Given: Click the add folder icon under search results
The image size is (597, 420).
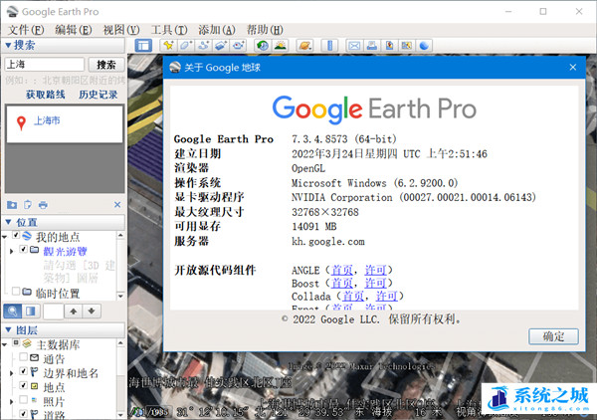Looking at the screenshot, I should [12, 205].
